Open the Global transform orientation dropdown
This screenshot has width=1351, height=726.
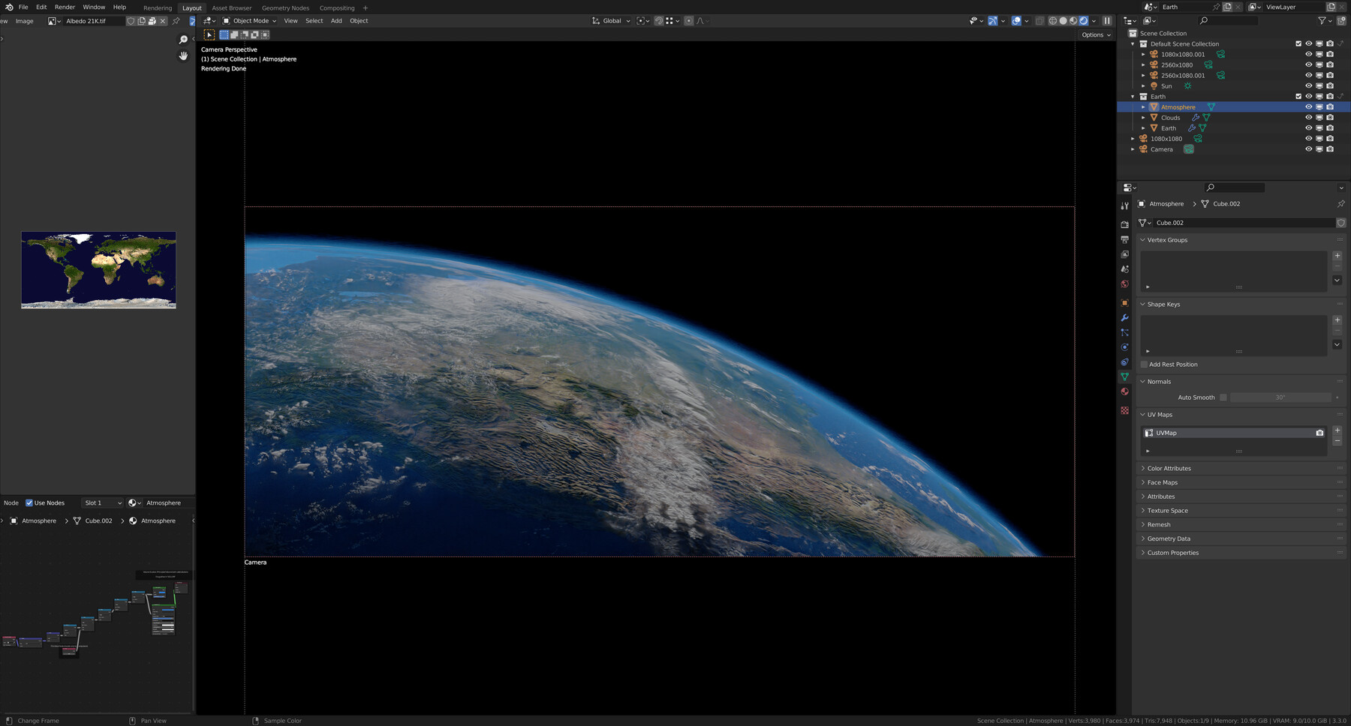pos(612,21)
